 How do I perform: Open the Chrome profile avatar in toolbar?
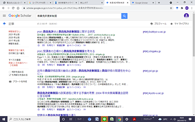pos(187,8)
